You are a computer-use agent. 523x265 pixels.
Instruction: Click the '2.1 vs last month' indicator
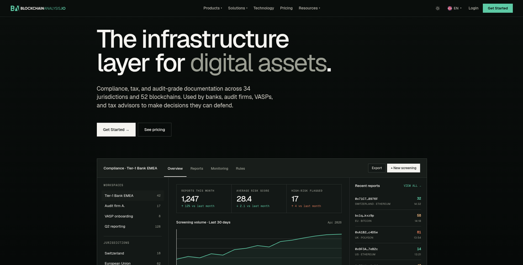coord(253,206)
